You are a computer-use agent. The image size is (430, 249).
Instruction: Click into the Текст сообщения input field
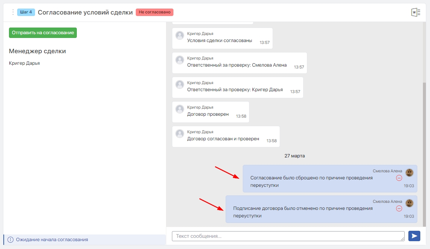pyautogui.click(x=287, y=236)
